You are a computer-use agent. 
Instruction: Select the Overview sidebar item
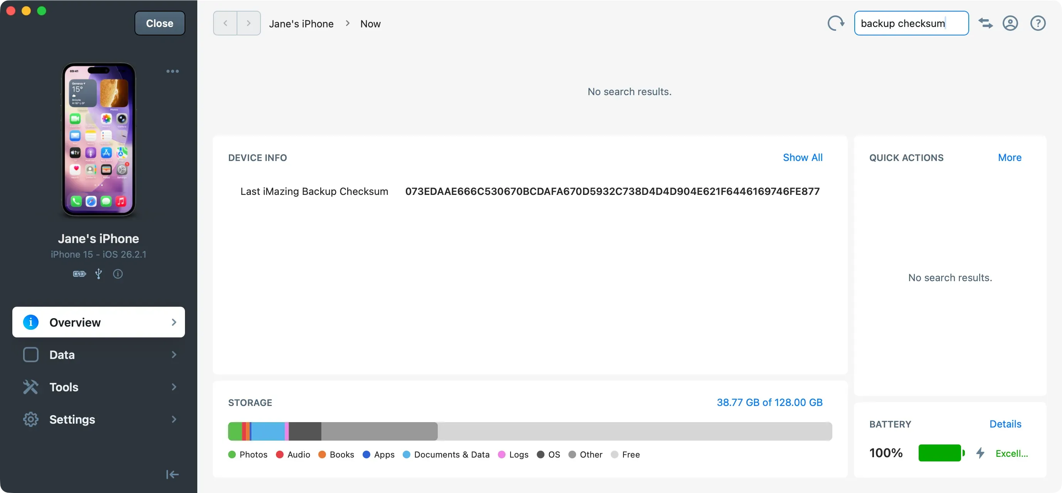point(99,322)
